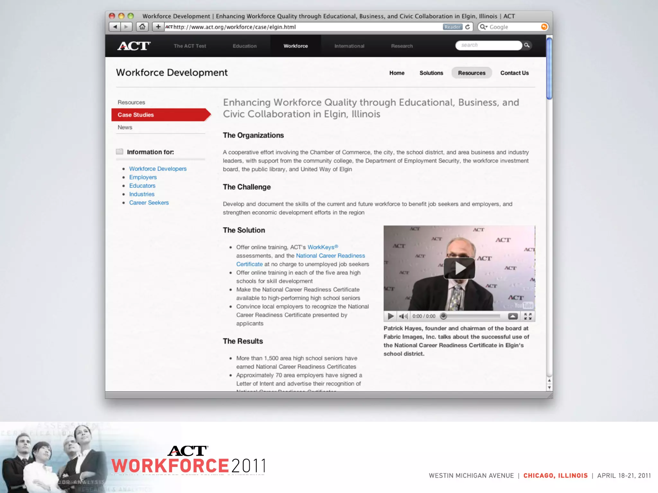Open the video quality pop-up arrow button
This screenshot has height=493, width=658.
point(513,316)
